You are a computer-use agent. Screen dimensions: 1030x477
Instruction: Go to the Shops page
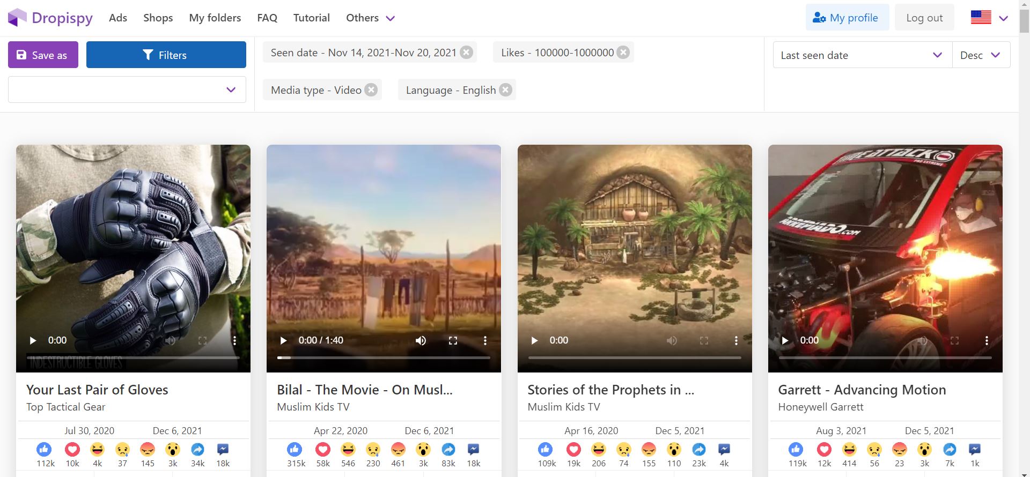[158, 18]
